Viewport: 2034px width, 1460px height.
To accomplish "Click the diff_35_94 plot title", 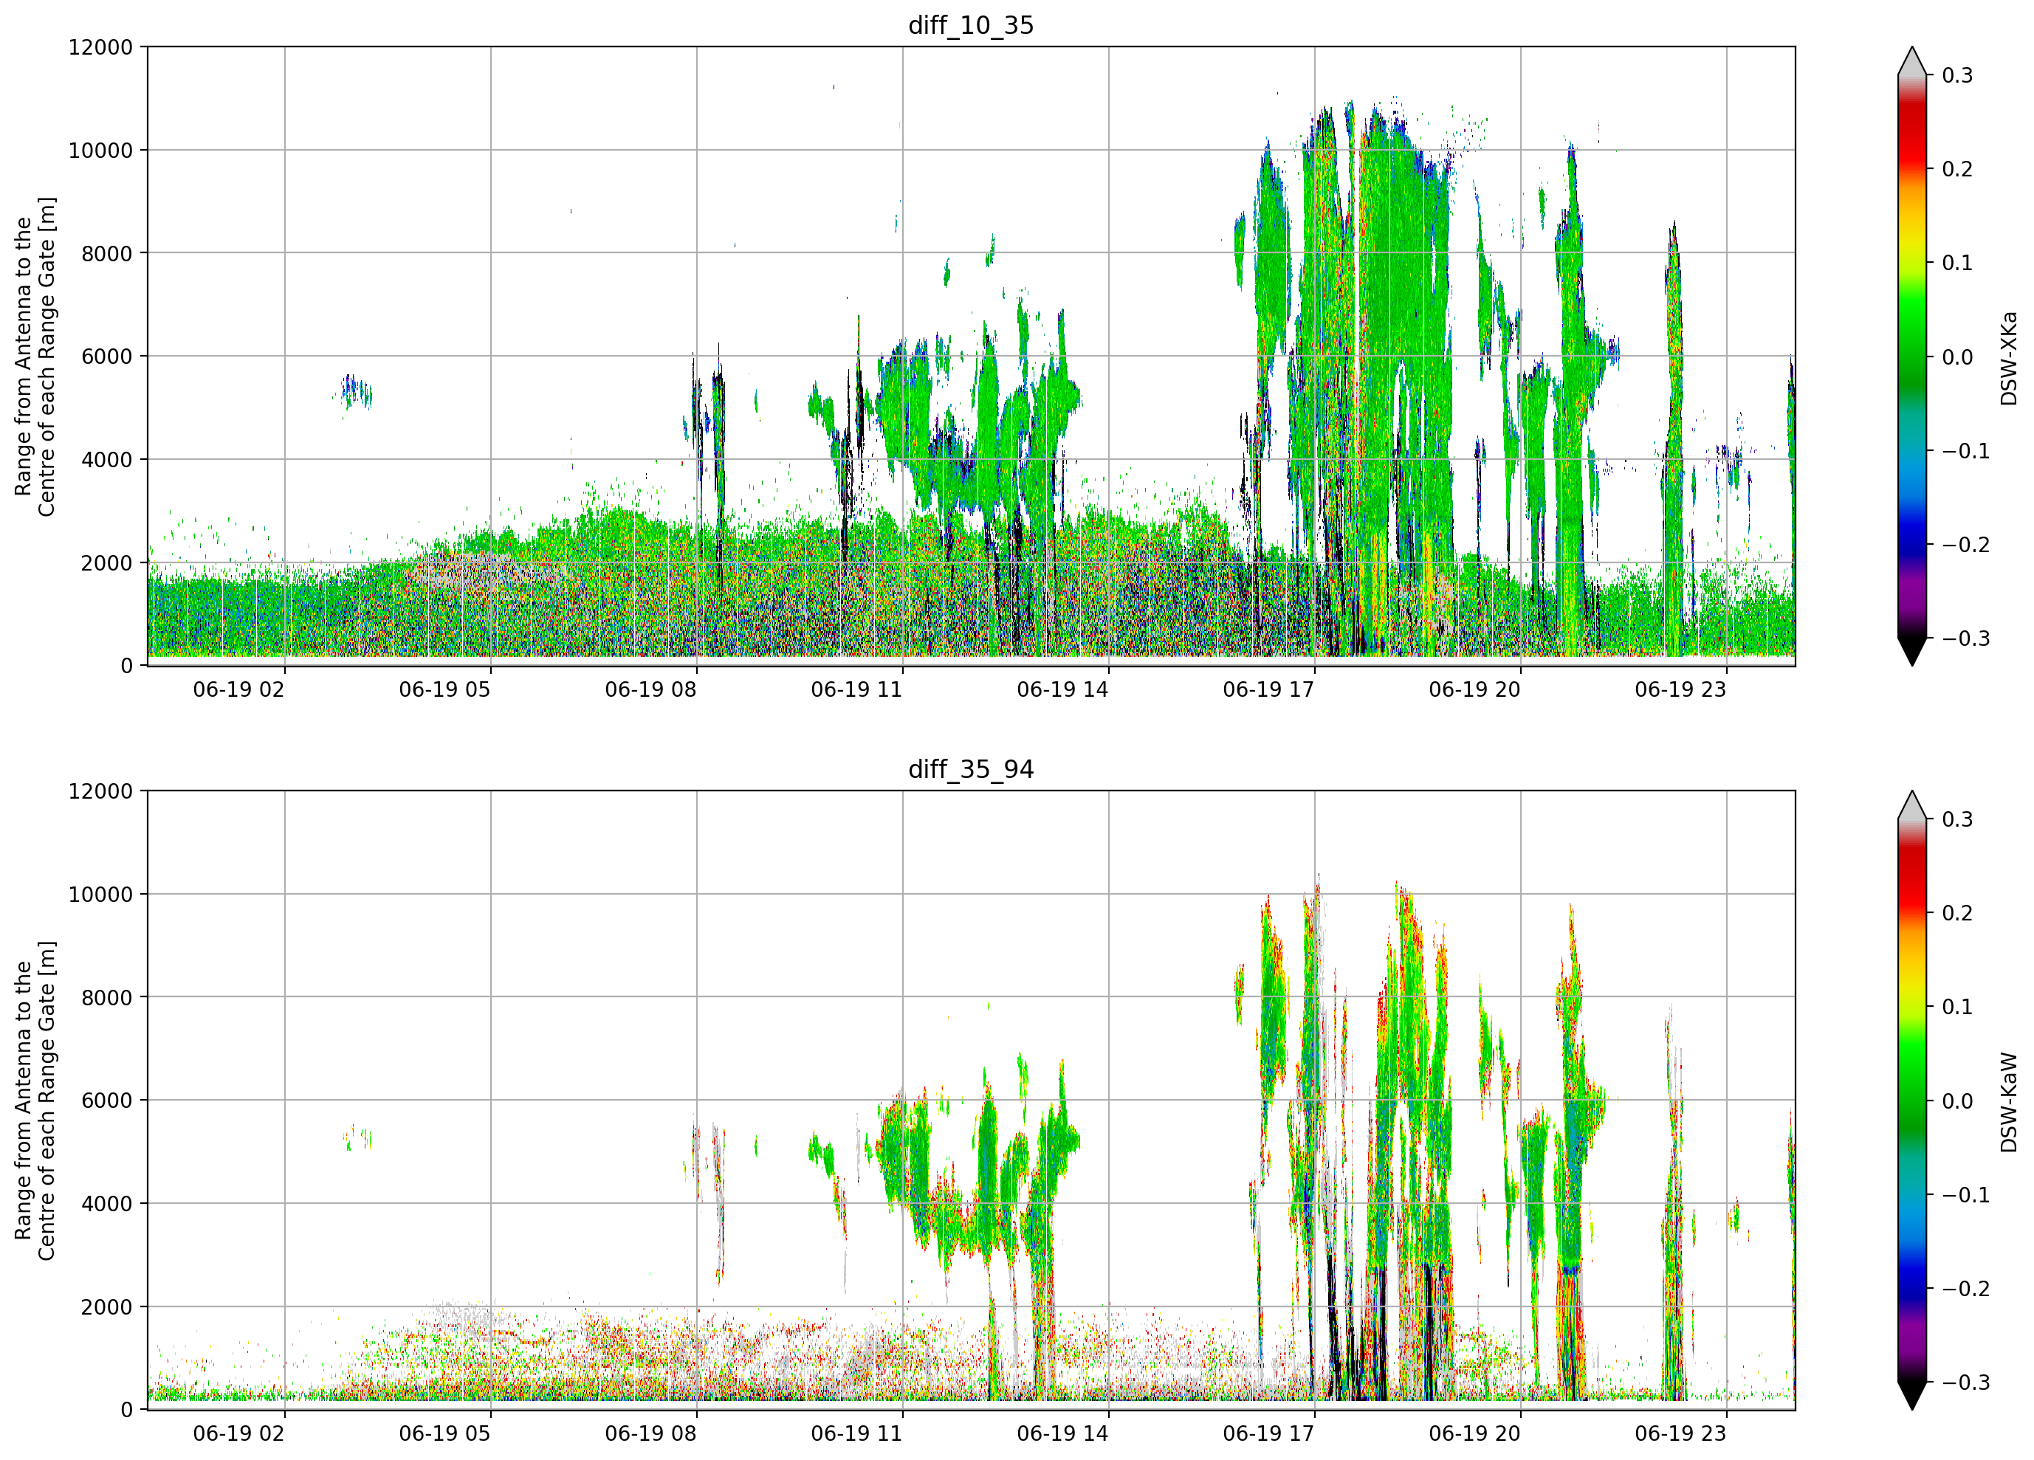I will (x=970, y=769).
